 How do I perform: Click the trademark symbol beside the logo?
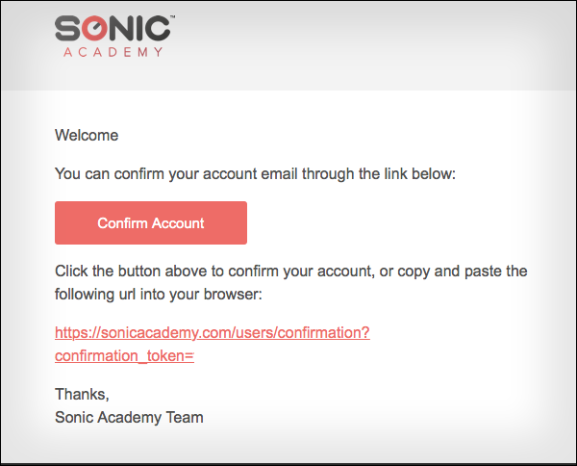pos(172,16)
